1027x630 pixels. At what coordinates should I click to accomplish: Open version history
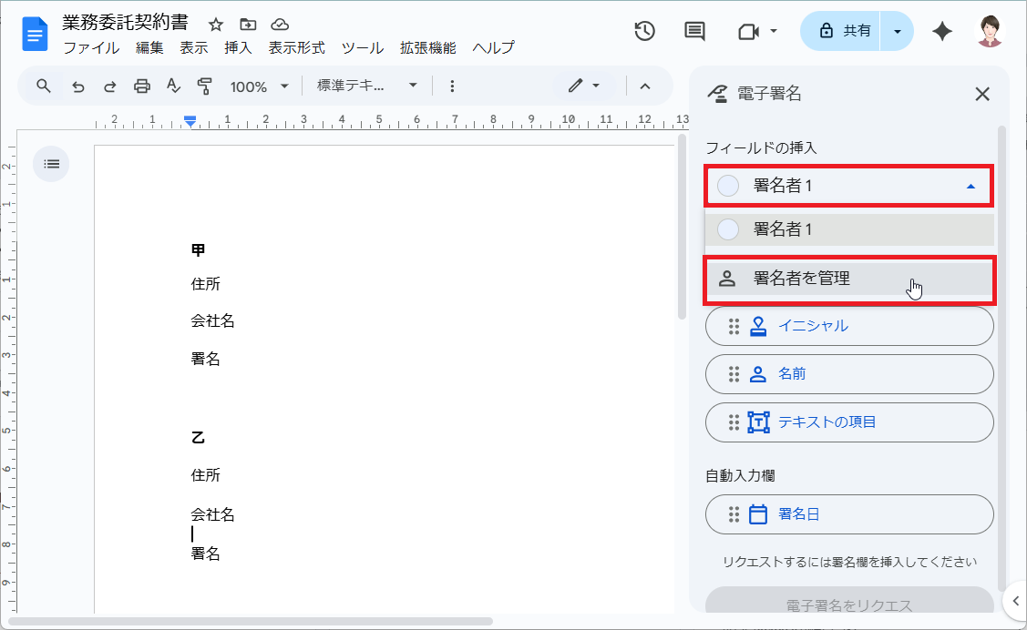point(643,30)
